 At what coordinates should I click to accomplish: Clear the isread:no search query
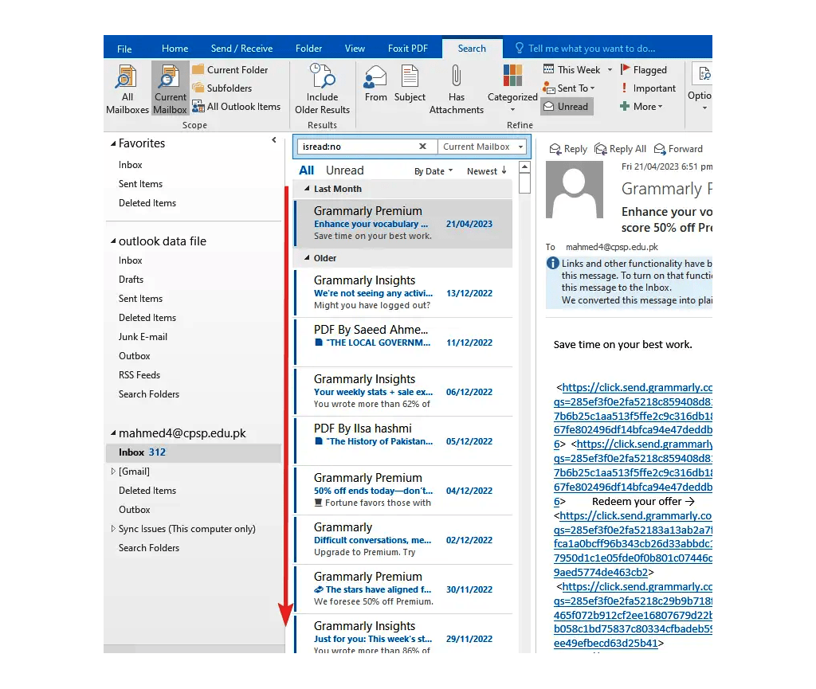(x=424, y=146)
